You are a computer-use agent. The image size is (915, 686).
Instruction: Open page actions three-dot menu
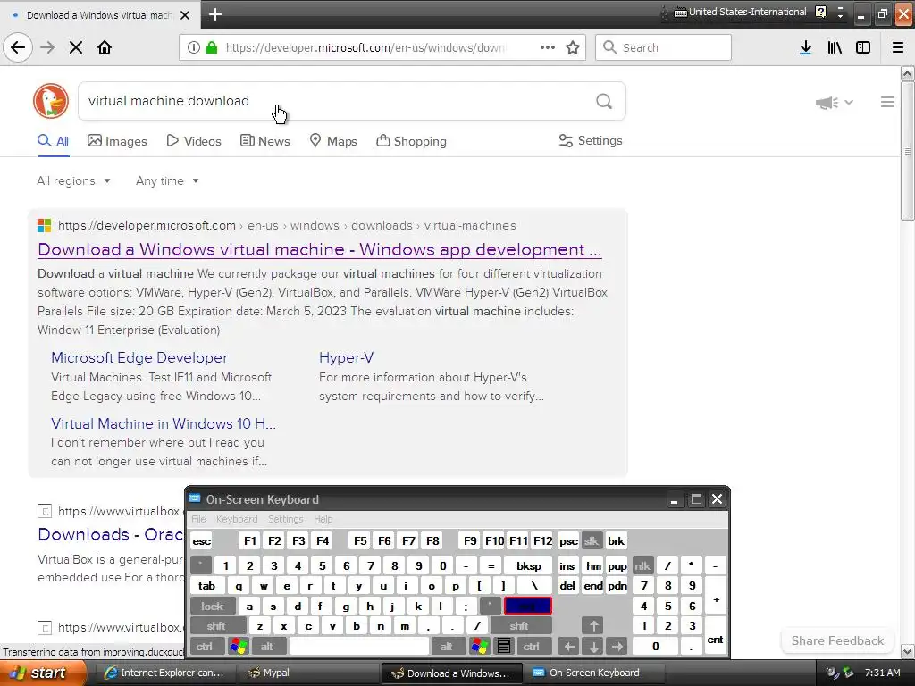(548, 47)
